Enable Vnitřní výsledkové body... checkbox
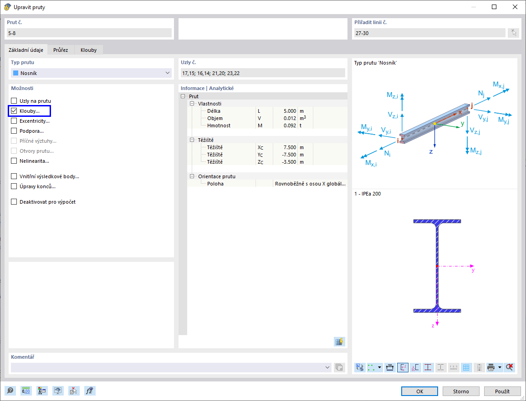The height and width of the screenshot is (401, 526). (14, 176)
